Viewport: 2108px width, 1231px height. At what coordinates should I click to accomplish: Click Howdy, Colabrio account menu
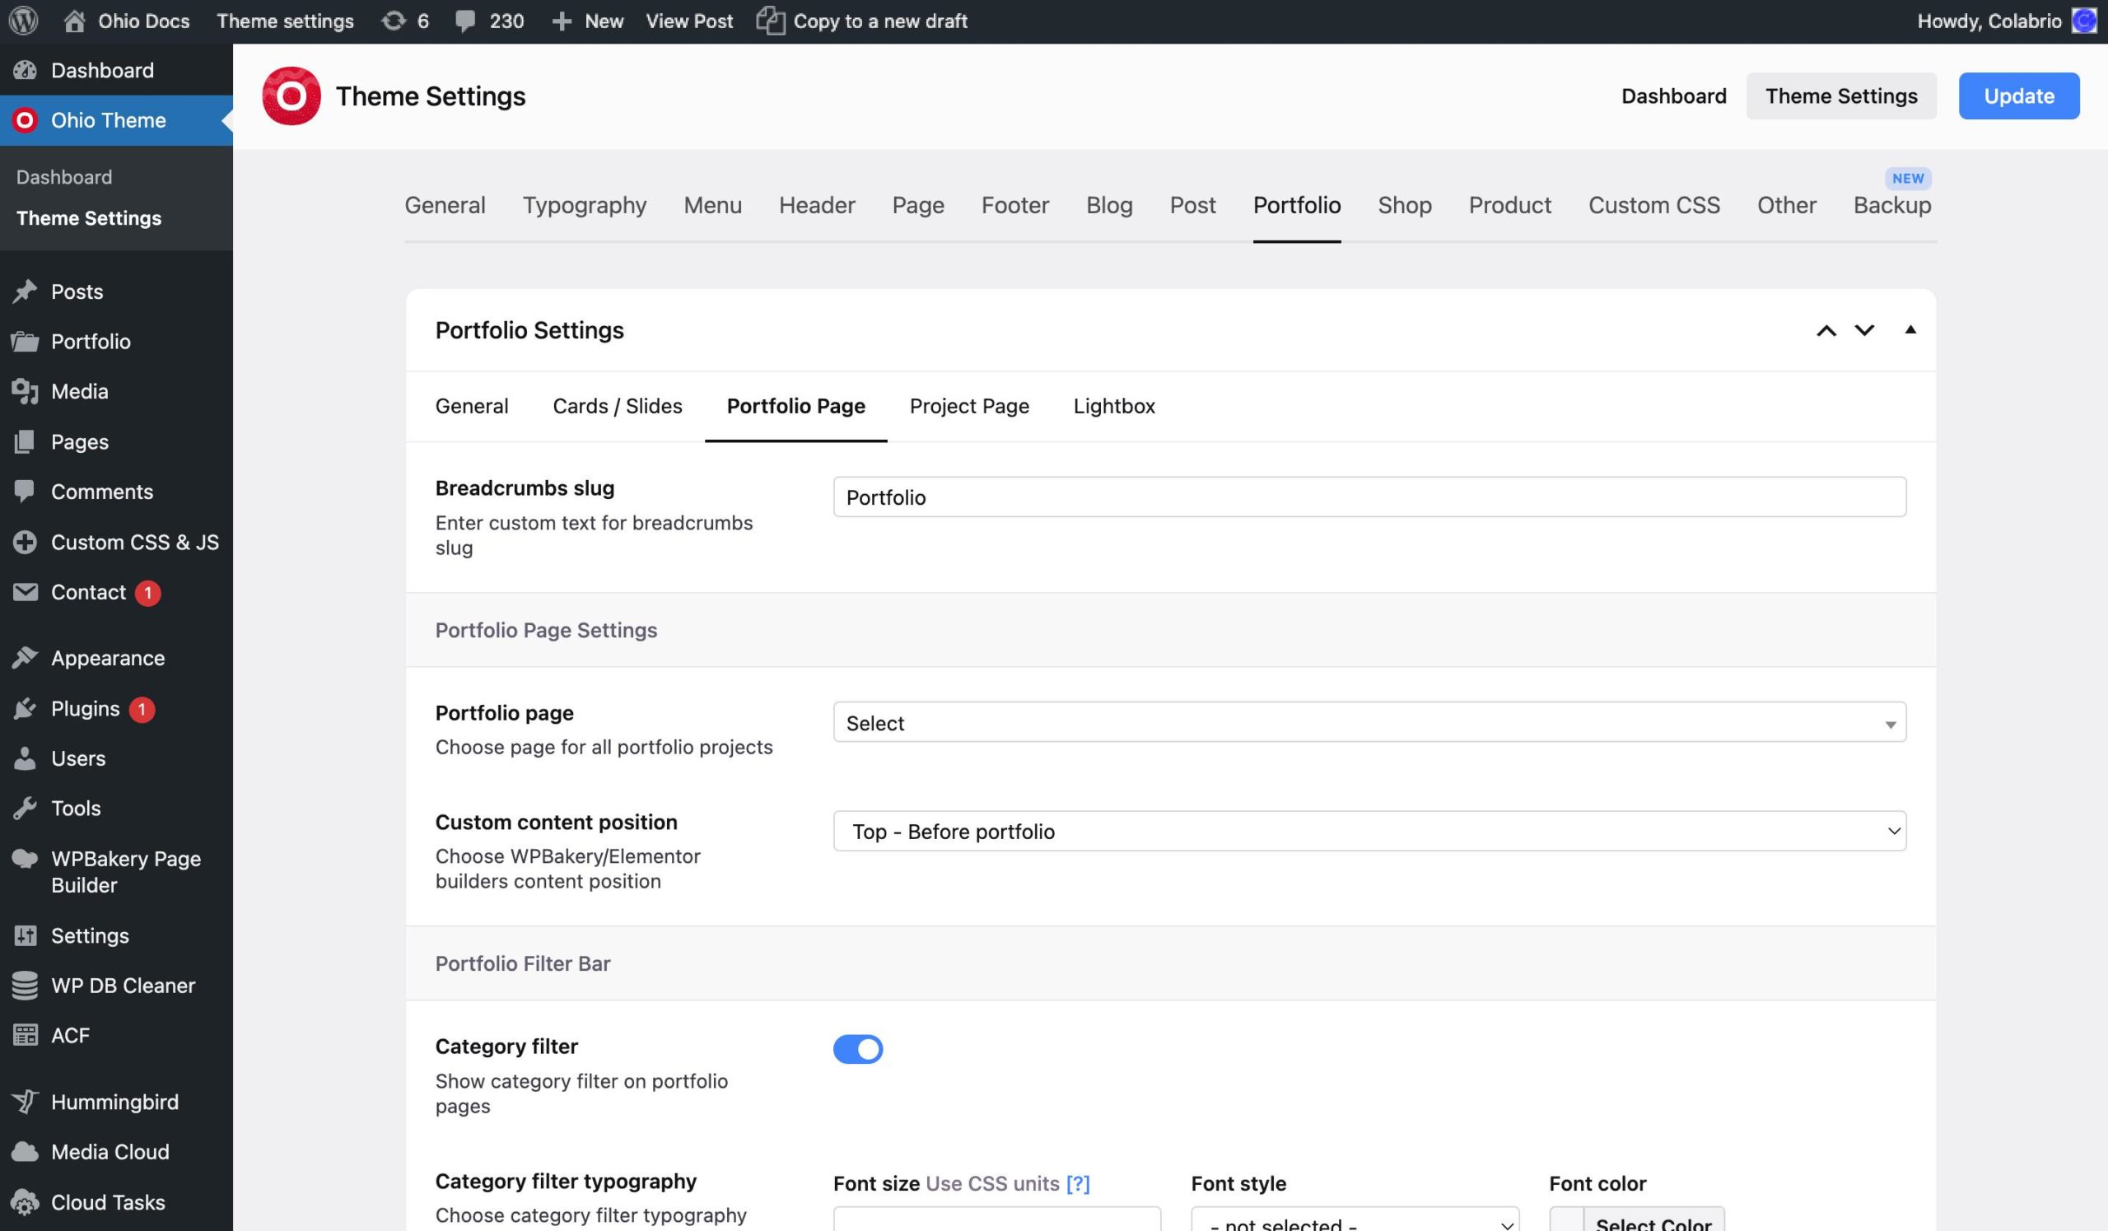tap(2006, 21)
